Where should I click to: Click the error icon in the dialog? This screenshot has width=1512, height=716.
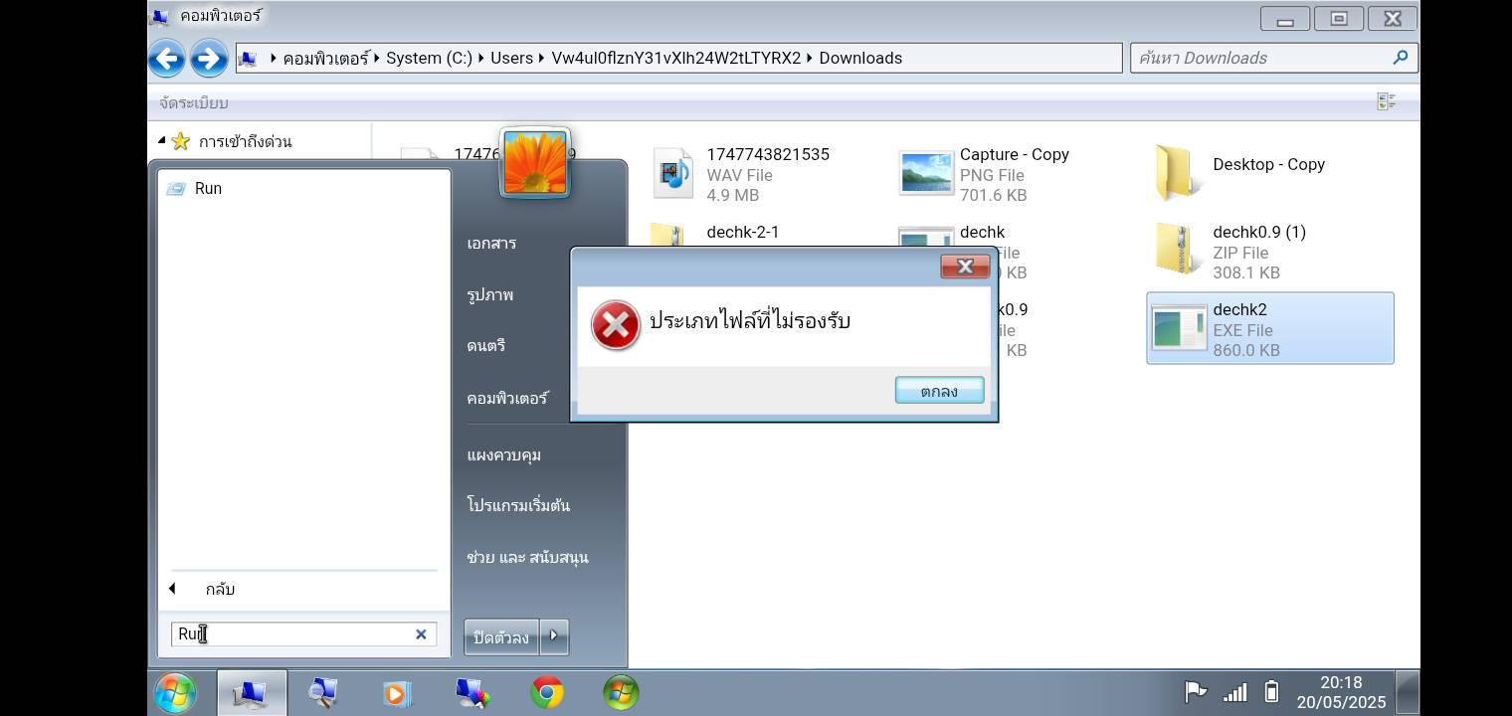point(616,325)
